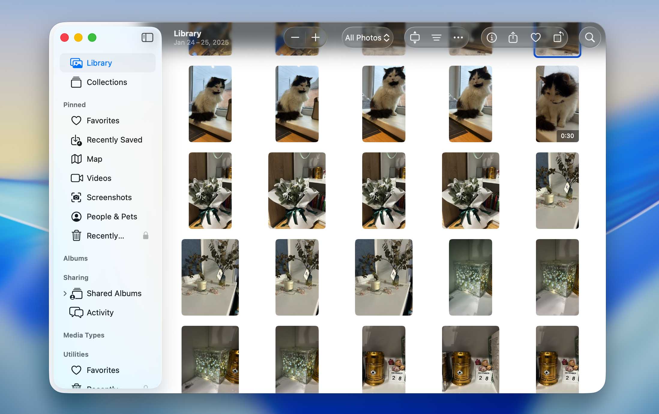Click the Search magnifier button
This screenshot has height=414, width=659.
tap(590, 37)
